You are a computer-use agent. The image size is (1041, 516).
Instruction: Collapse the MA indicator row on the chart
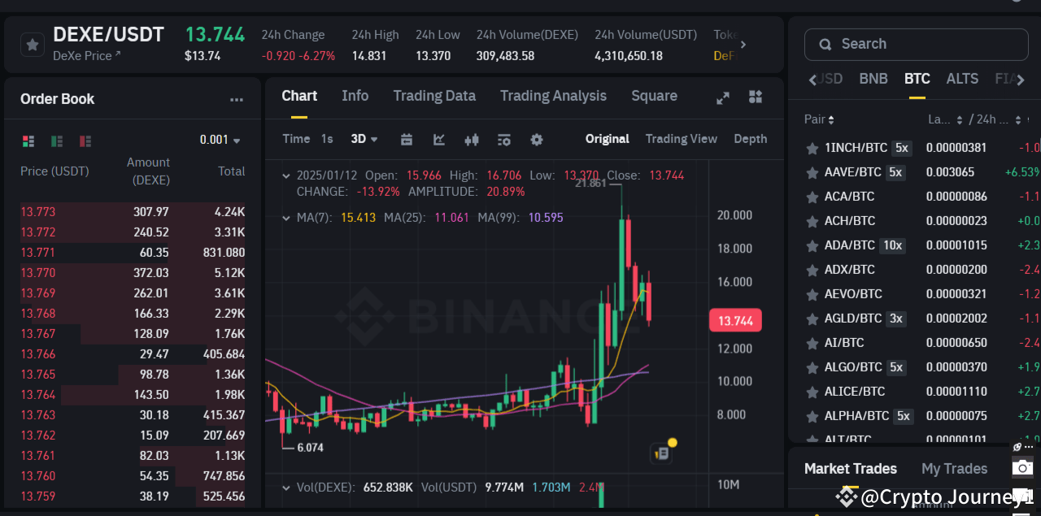[286, 217]
